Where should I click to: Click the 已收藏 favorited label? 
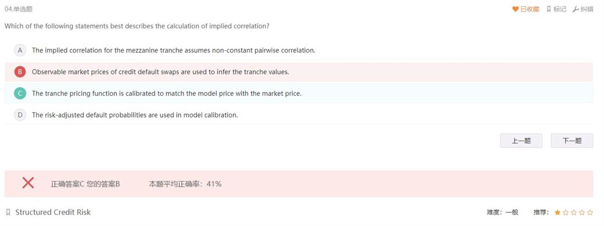click(x=530, y=9)
